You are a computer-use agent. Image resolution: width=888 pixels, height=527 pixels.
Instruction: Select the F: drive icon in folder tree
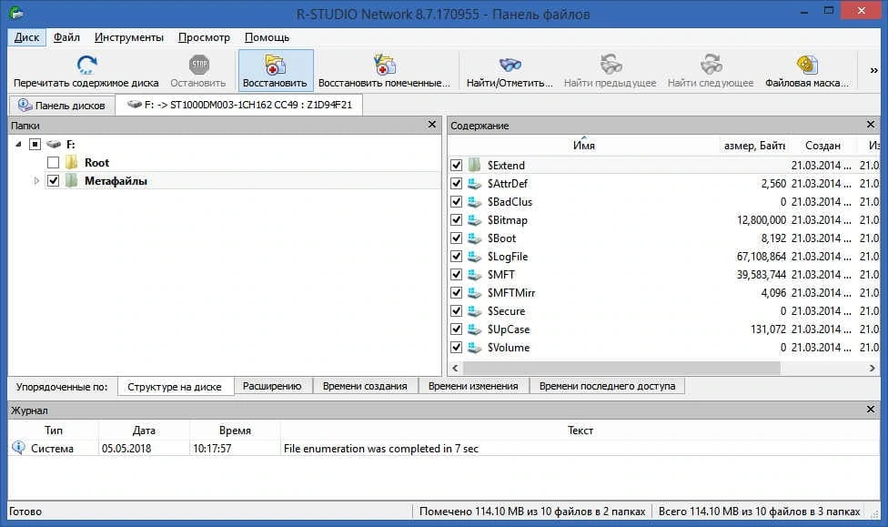pyautogui.click(x=54, y=145)
